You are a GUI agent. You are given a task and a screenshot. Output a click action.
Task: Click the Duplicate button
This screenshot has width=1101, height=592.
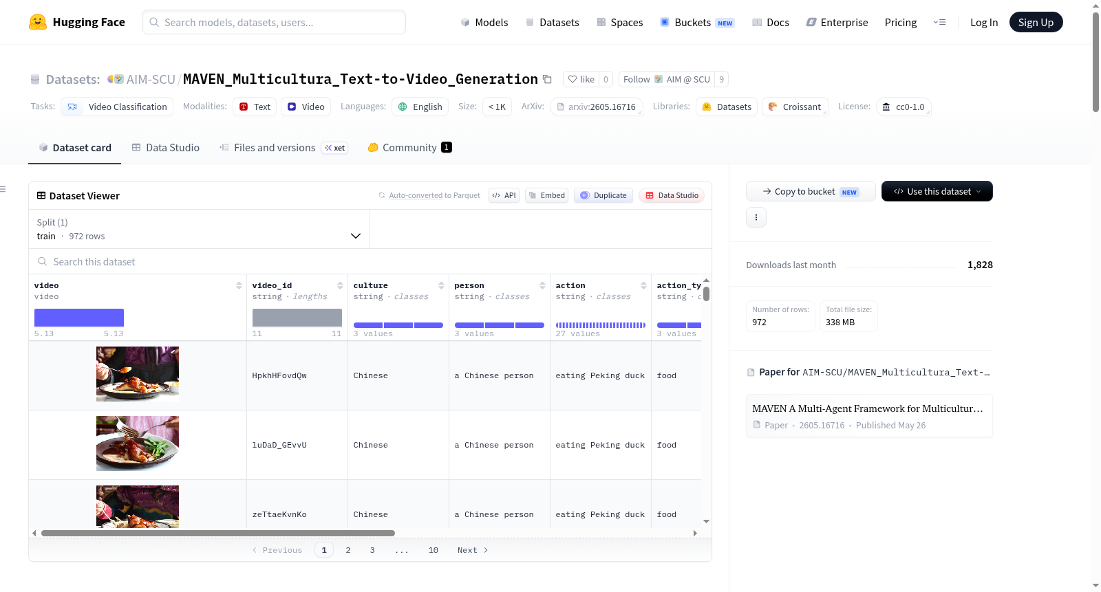click(603, 195)
